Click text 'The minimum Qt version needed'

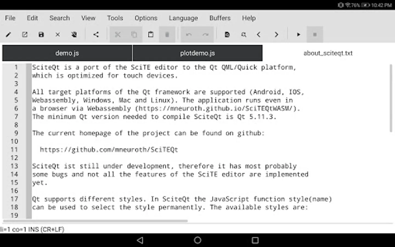coord(93,117)
